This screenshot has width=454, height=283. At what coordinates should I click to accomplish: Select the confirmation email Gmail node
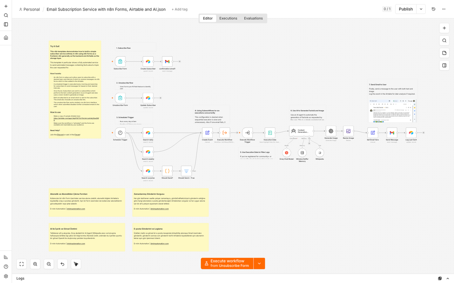coord(167,62)
